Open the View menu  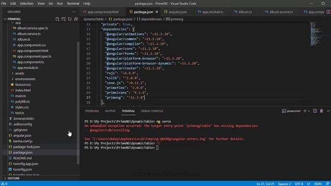tap(41, 4)
